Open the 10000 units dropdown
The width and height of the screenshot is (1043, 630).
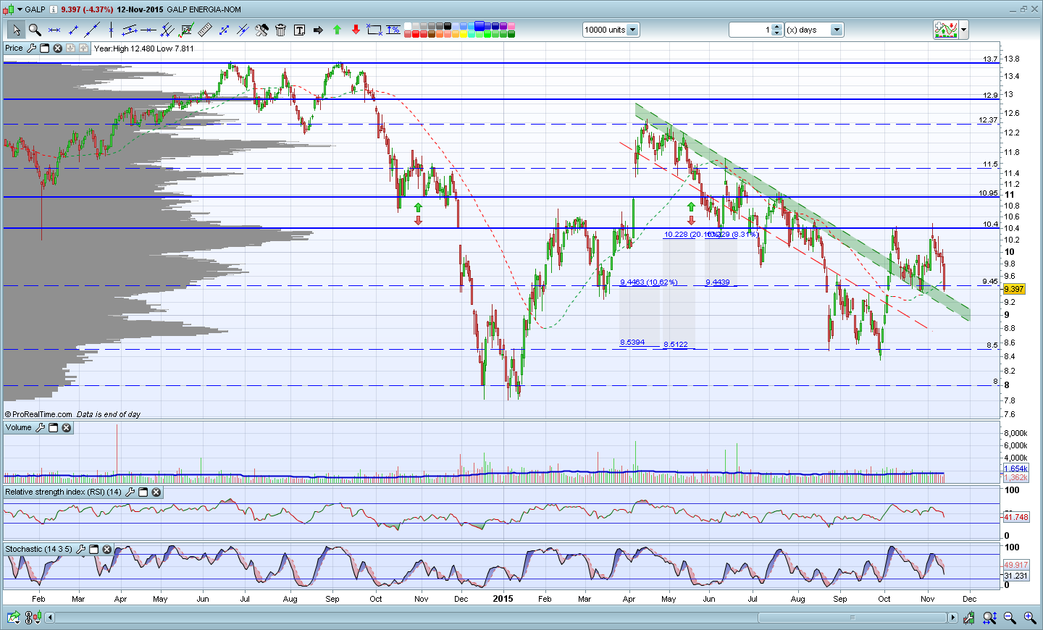[633, 30]
